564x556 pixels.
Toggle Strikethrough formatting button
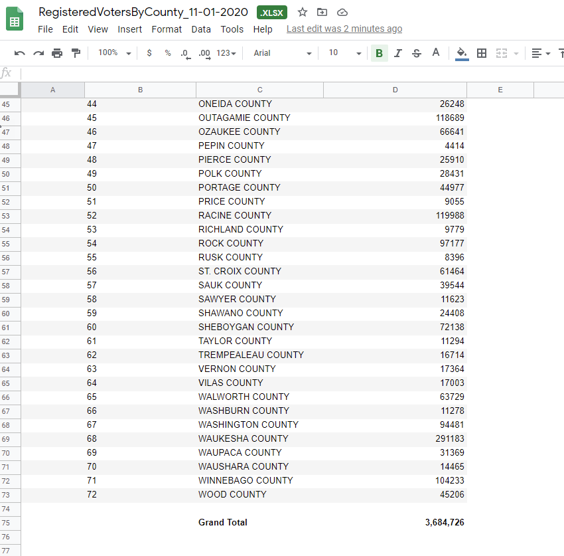417,53
